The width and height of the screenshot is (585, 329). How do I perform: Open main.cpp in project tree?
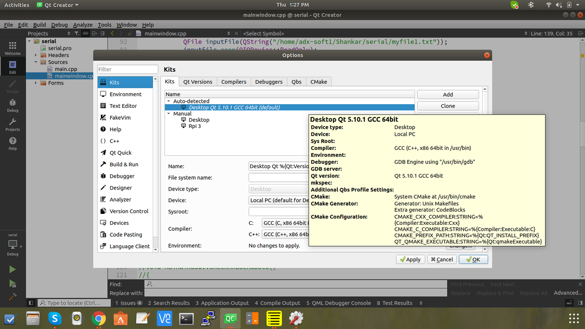coord(65,69)
